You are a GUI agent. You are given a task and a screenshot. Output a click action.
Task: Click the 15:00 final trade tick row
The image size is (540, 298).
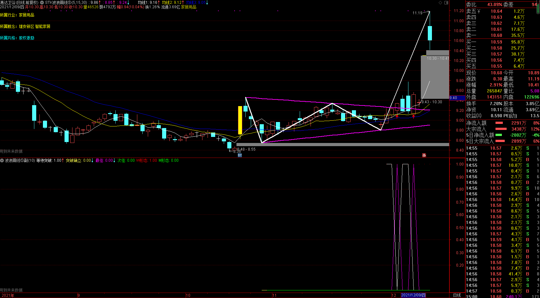pos(502,297)
